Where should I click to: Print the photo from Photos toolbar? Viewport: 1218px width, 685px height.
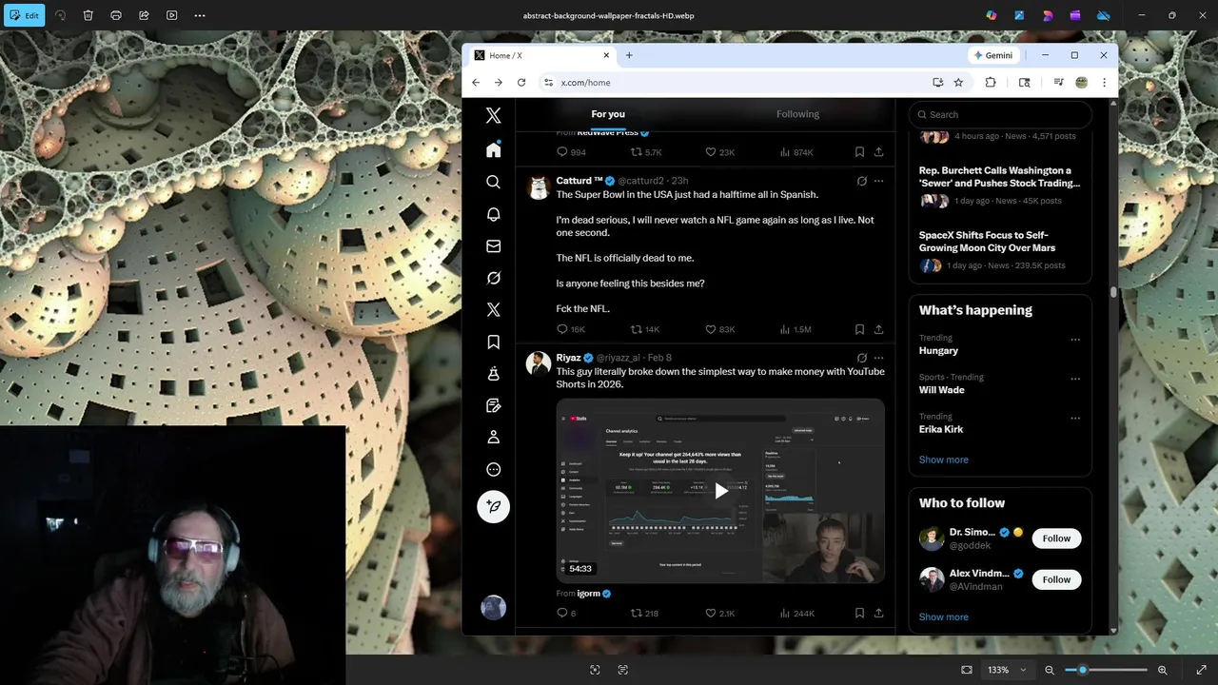coord(116,15)
